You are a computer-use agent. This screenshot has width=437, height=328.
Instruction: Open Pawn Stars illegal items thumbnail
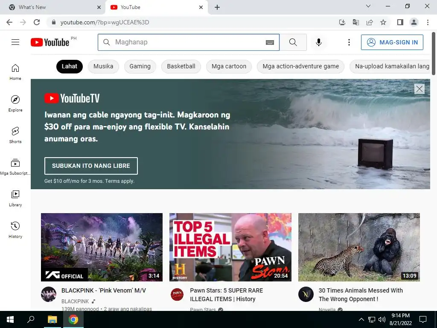coord(230,247)
